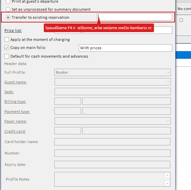Click Profile Notes scroll down arrow
Viewport: 191px width, 190px height.
pyautogui.click(x=167, y=183)
